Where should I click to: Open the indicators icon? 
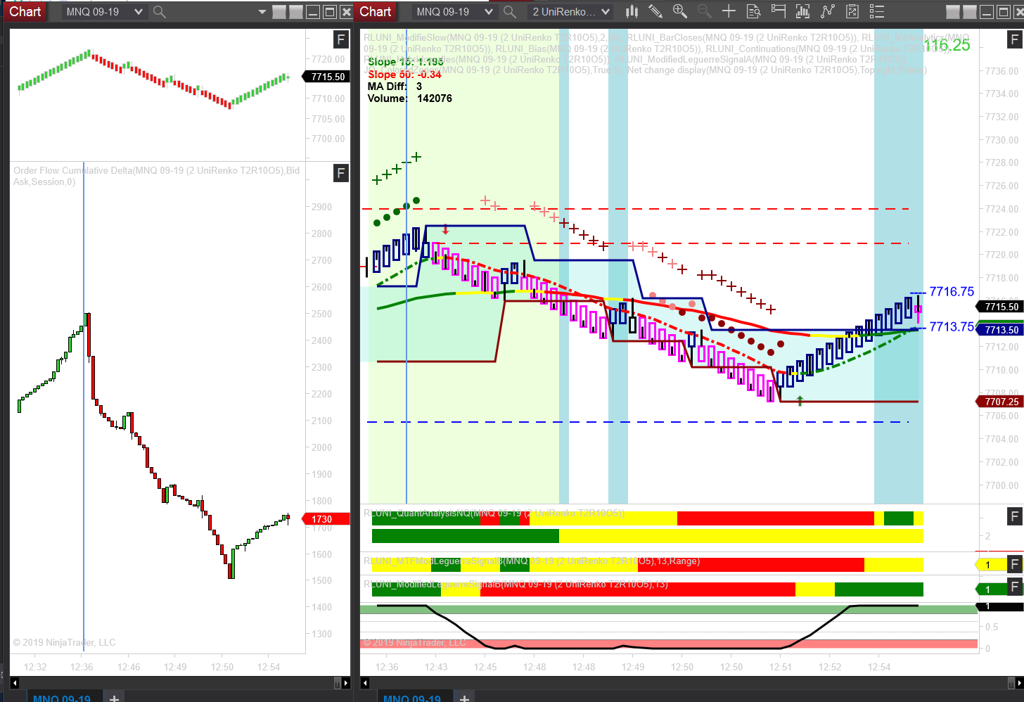[802, 11]
